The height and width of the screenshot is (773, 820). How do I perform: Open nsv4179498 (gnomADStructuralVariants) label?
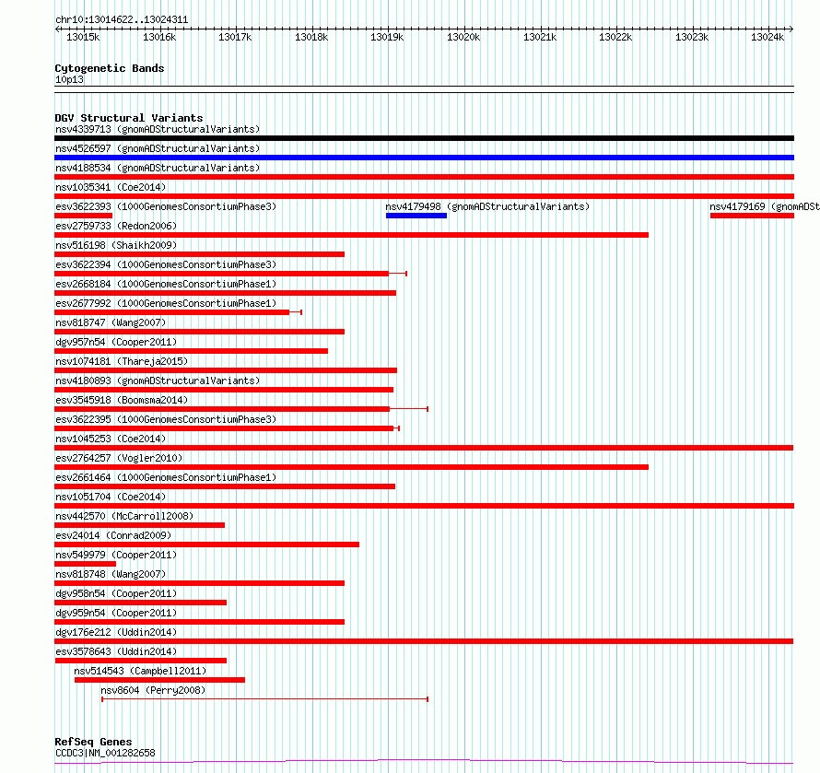pos(487,206)
